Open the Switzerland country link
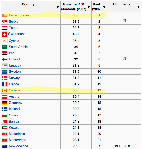Viewport: 142px width, 149px height. click(17, 34)
